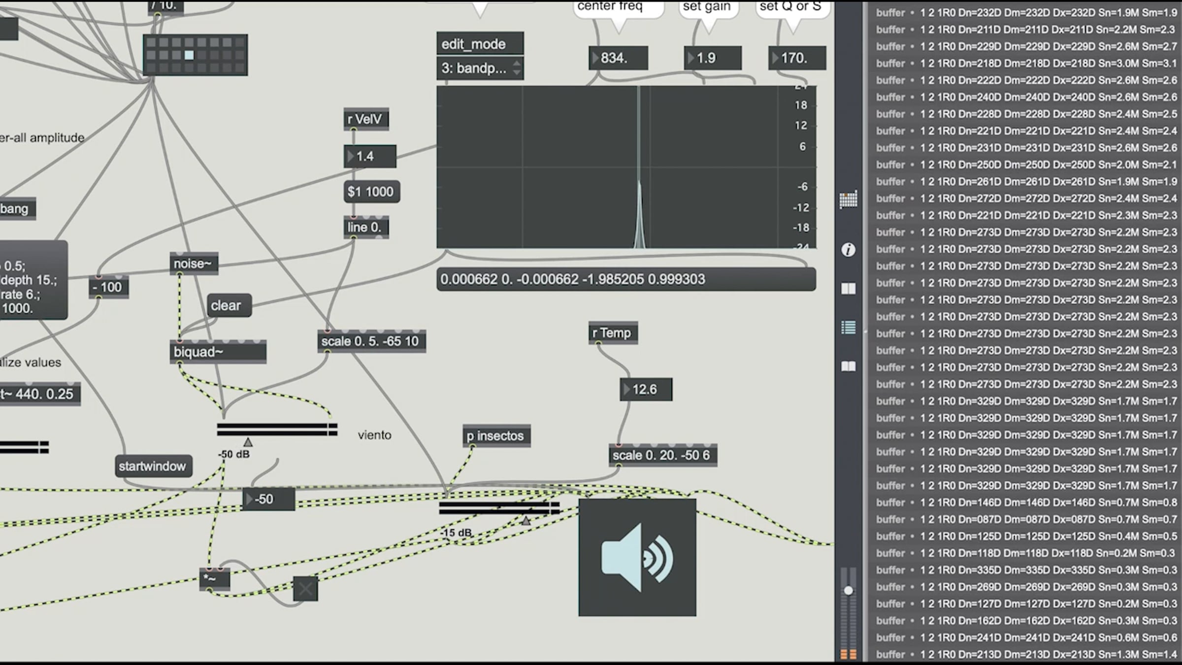
Task: Click the clear message button
Action: coord(229,305)
